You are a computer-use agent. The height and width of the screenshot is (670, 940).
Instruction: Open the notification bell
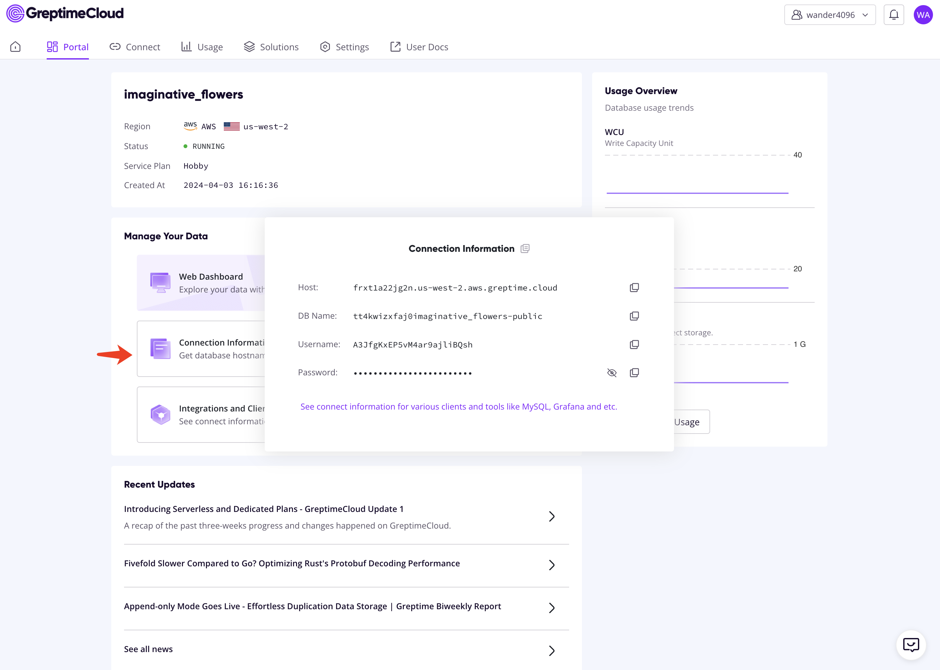[894, 14]
